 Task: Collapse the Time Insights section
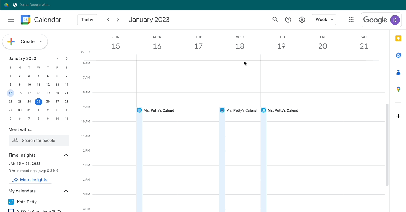66,155
